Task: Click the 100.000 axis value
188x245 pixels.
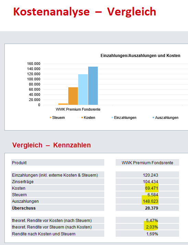Action: 34,79
